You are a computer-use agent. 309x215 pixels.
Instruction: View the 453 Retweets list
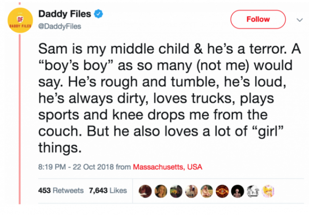click(60, 191)
